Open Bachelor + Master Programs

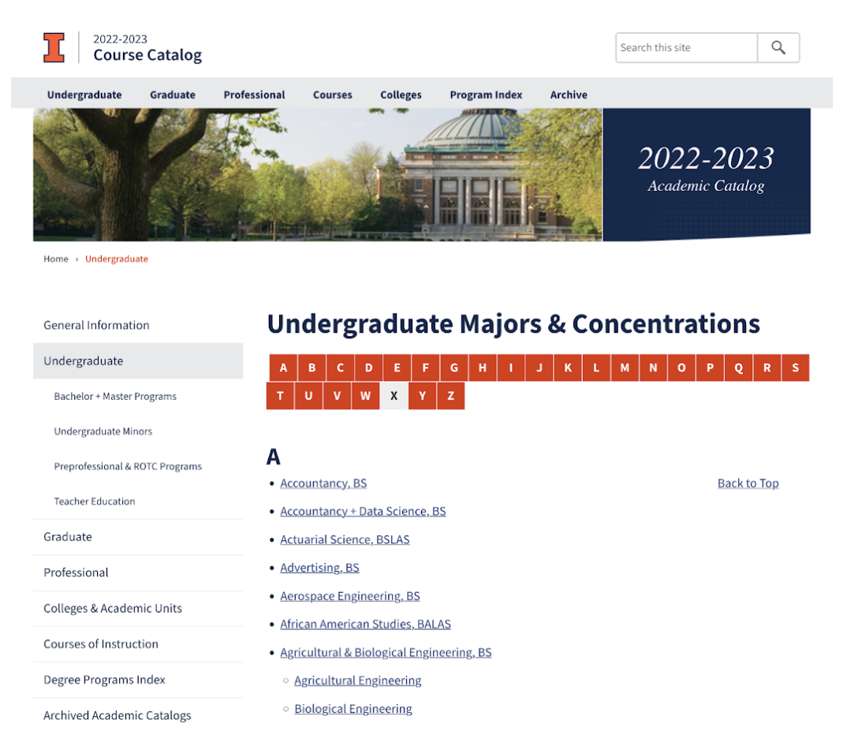[x=115, y=397]
